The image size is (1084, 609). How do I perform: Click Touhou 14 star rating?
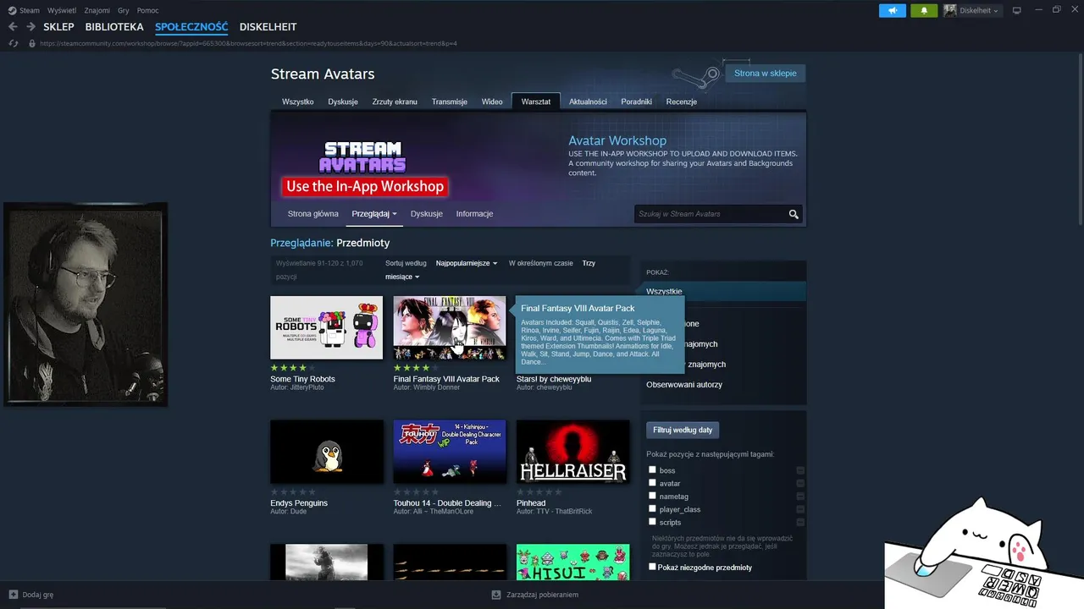pos(417,492)
